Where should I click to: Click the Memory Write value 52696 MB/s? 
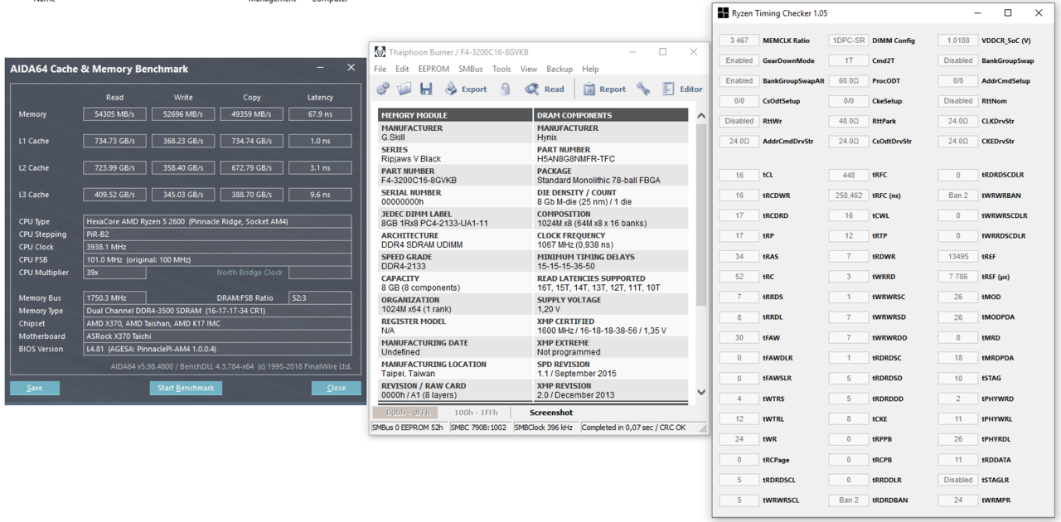183,114
